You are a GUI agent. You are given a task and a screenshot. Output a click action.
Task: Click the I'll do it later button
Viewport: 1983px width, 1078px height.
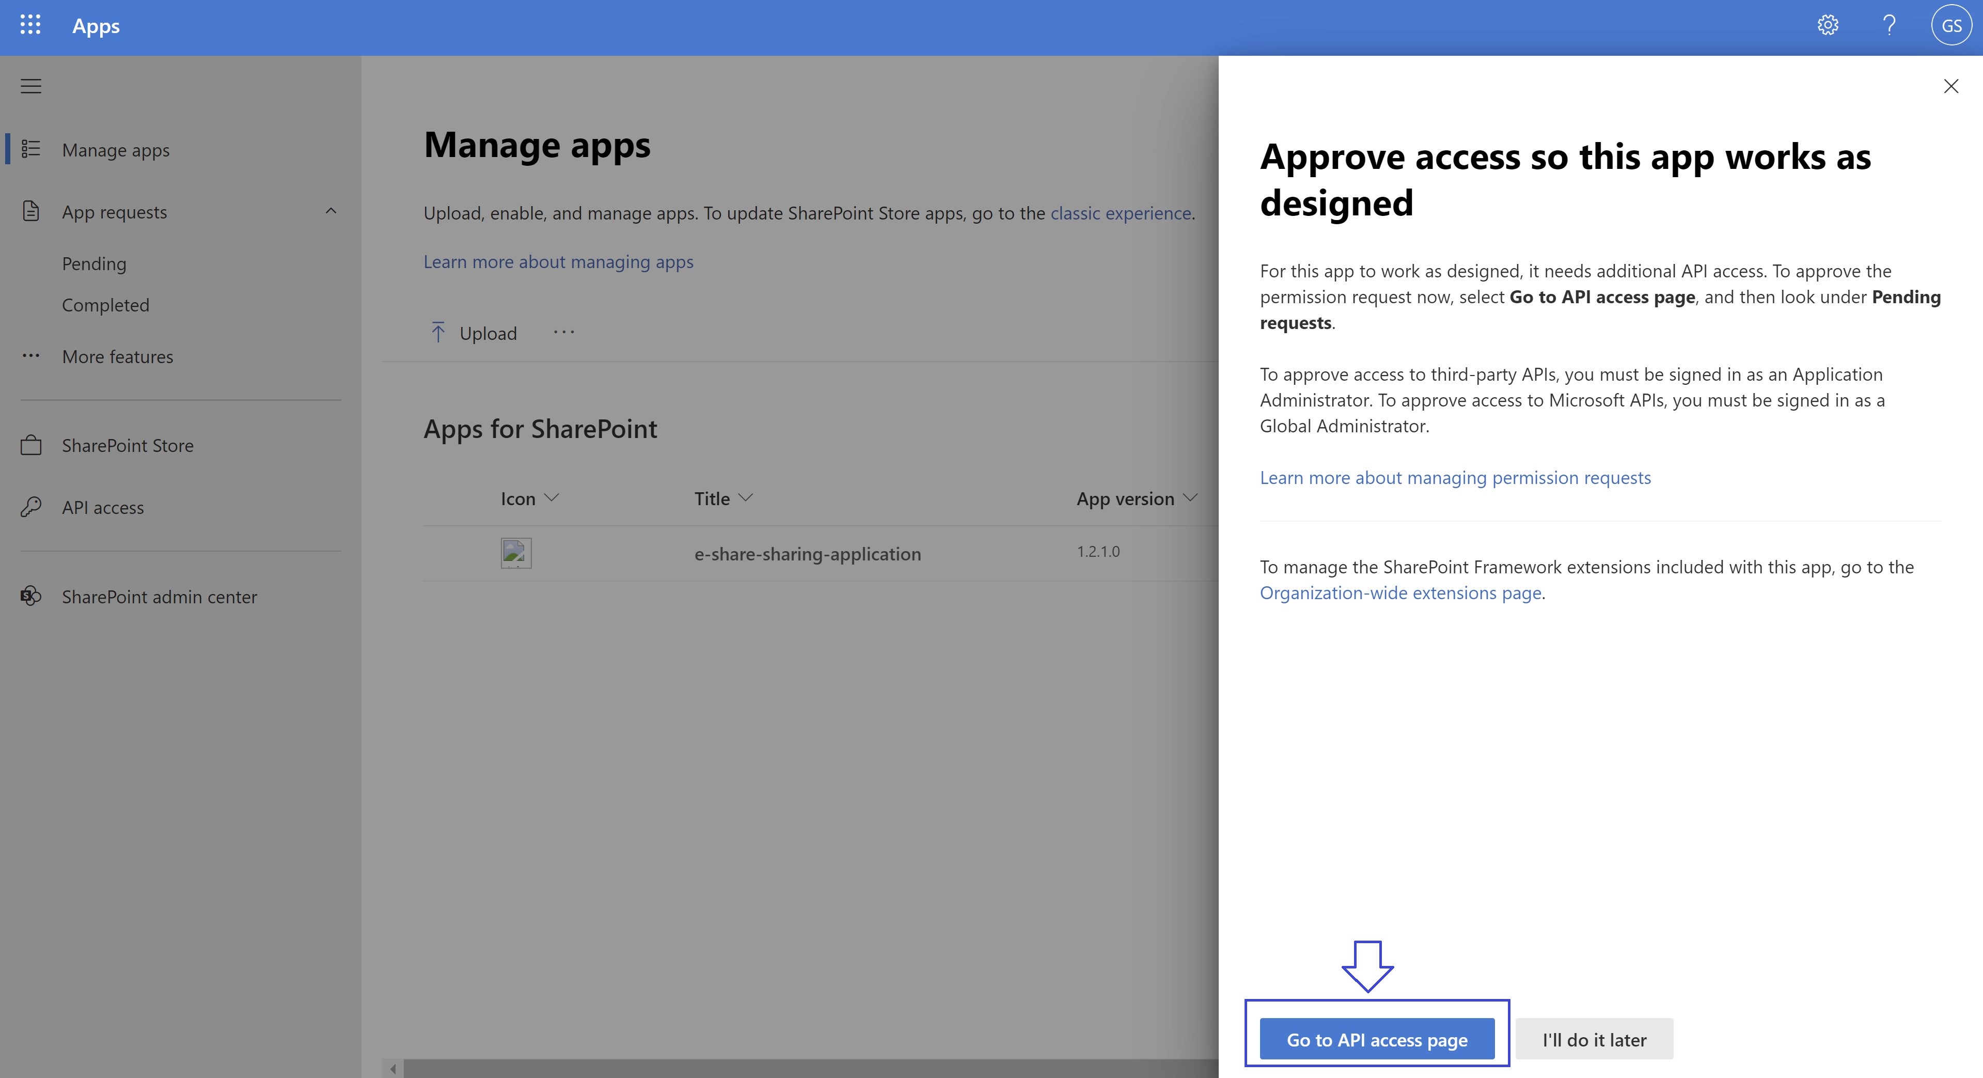pyautogui.click(x=1594, y=1039)
